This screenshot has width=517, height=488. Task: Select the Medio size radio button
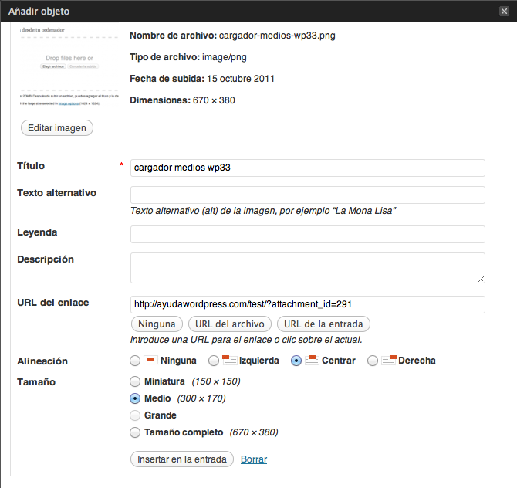pyautogui.click(x=136, y=398)
